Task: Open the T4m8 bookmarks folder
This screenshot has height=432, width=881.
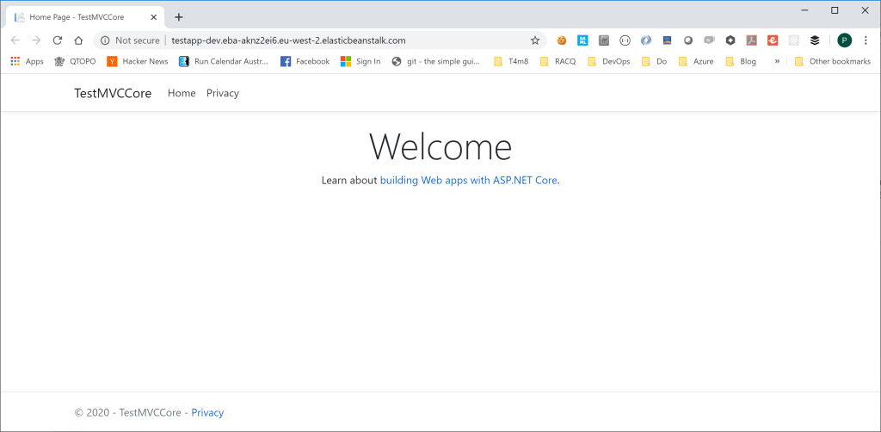Action: [x=511, y=61]
